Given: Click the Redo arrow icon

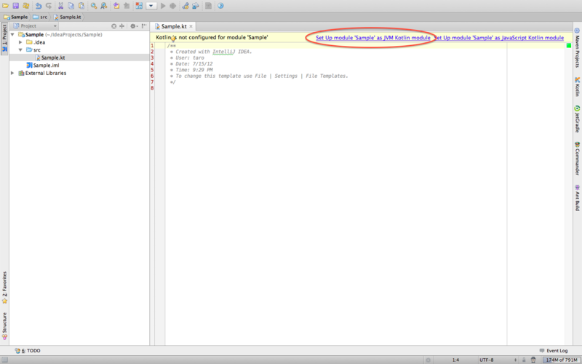Looking at the screenshot, I should (49, 6).
